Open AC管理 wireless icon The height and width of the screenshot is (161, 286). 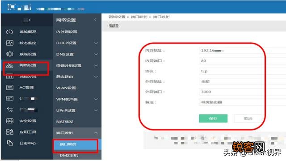(x=10, y=88)
